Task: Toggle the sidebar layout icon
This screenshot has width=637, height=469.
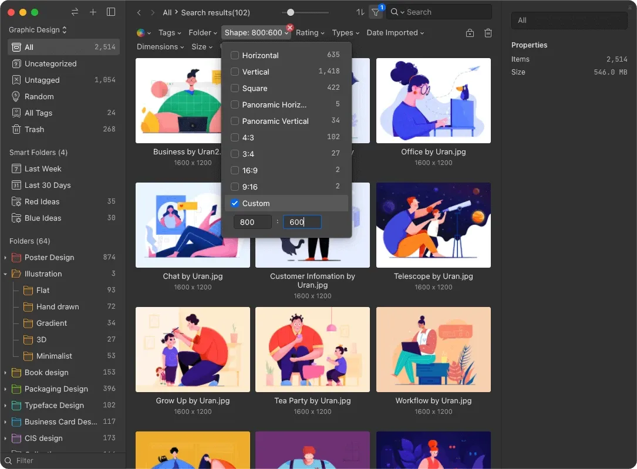Action: point(111,12)
